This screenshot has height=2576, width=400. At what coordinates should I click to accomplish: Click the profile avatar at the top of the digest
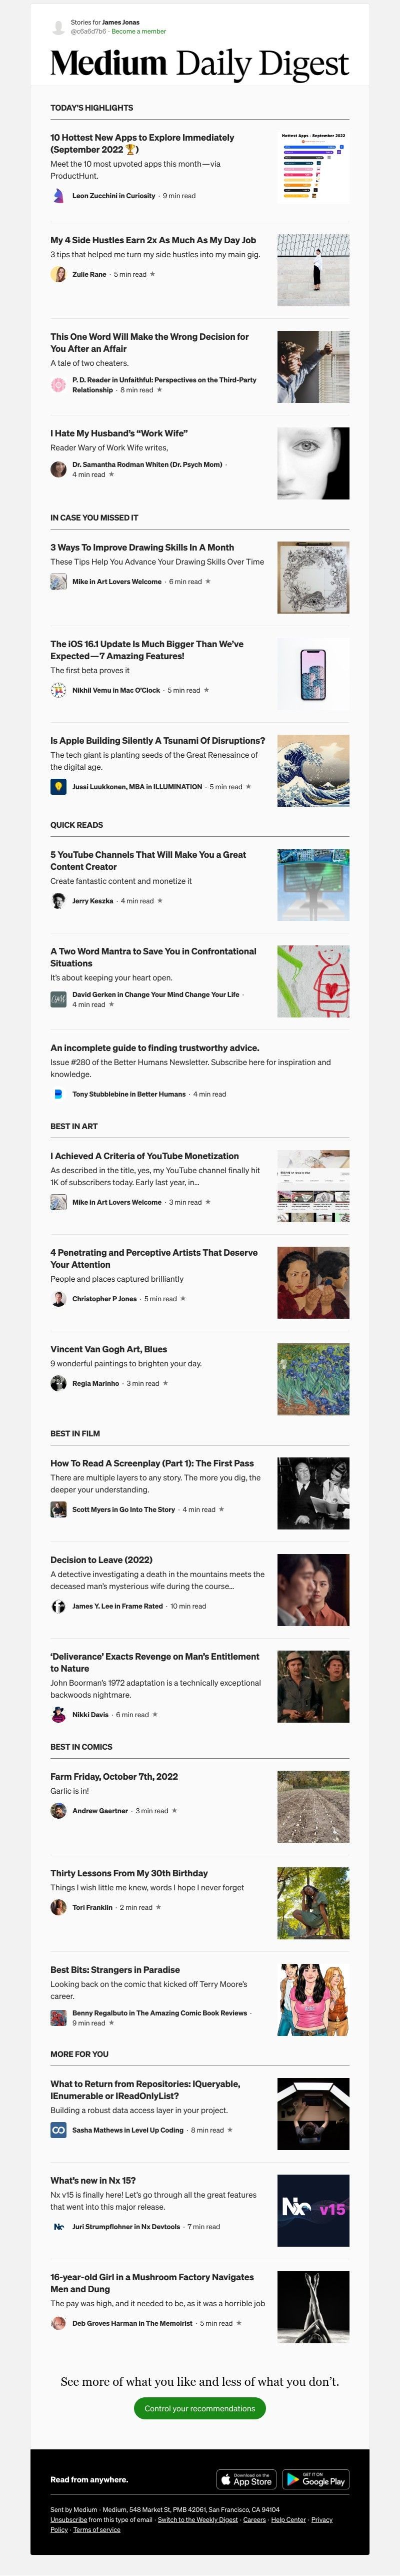click(x=59, y=27)
